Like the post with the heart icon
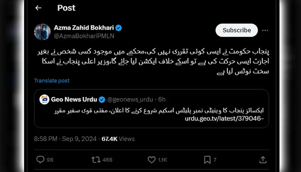Image resolution: width=301 pixels, height=172 pixels. pos(151,160)
